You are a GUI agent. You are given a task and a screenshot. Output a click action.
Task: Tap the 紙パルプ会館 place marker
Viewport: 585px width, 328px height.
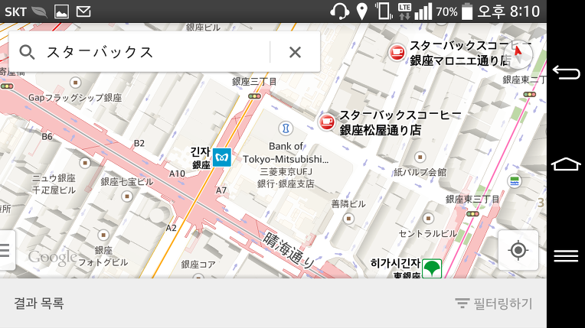(x=420, y=157)
